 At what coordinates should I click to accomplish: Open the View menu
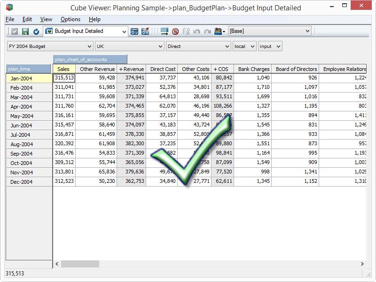(x=46, y=19)
